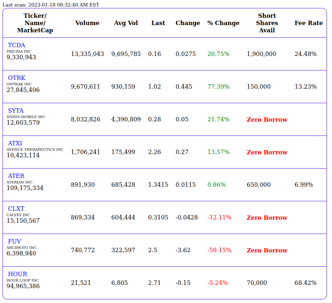Select OTRK volume 9,670,611
This screenshot has height=303, width=332.
click(x=85, y=86)
